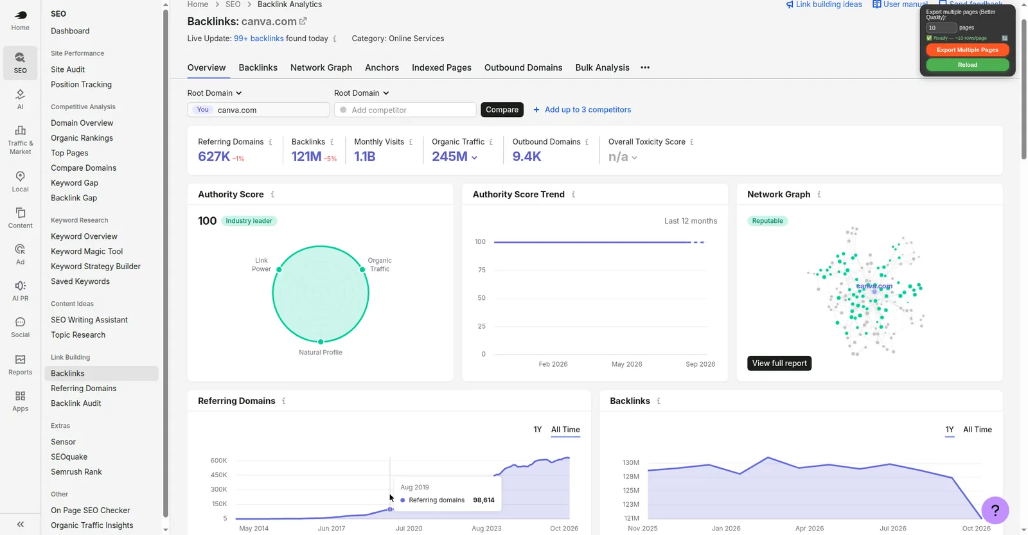Click info icon next to Overall Toxicity Score

pyautogui.click(x=691, y=142)
